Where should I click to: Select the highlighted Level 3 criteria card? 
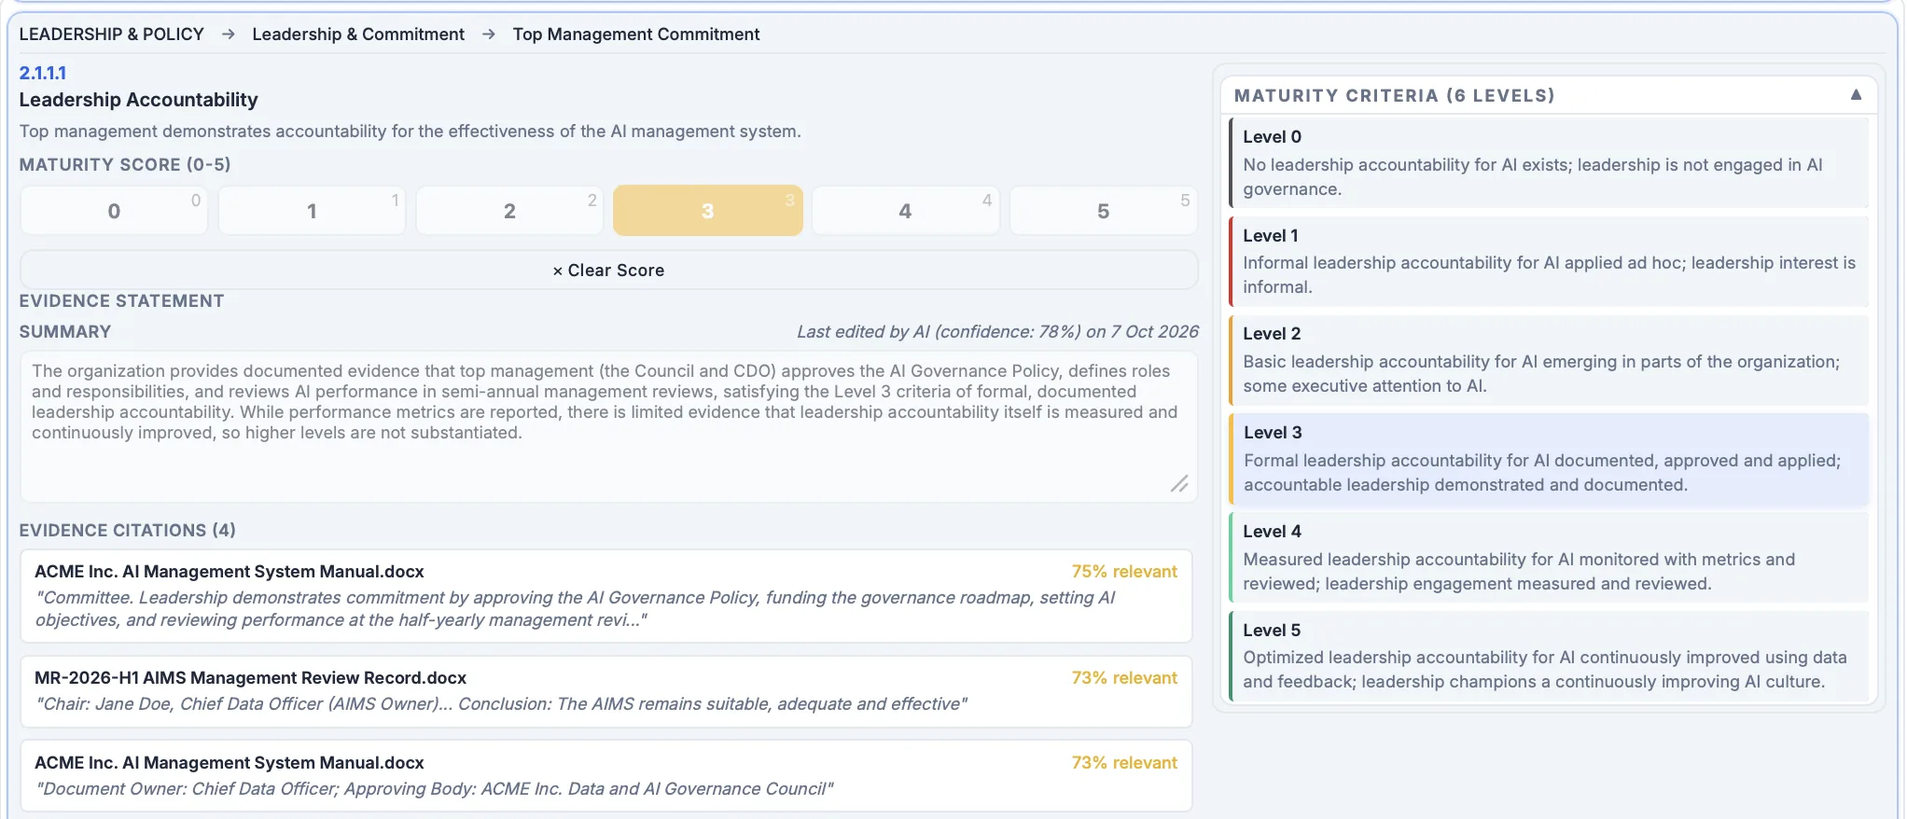coord(1549,459)
